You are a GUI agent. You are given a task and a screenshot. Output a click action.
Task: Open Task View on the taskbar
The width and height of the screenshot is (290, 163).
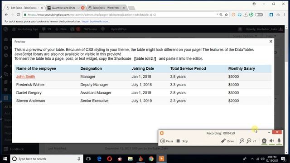tap(88, 159)
